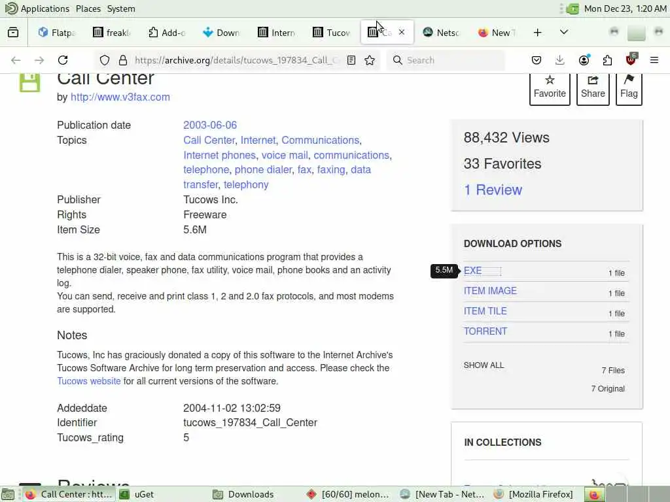The image size is (670, 502).
Task: Switch to the New Tab tab
Action: click(x=497, y=33)
